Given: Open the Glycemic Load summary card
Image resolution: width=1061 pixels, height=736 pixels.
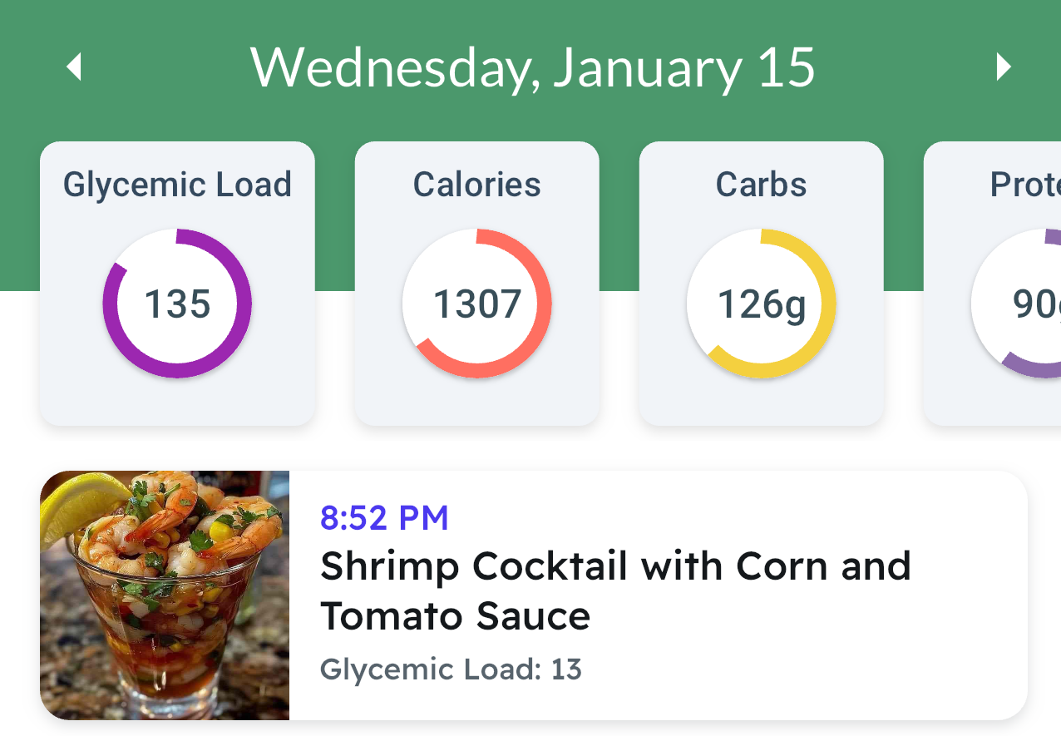Looking at the screenshot, I should click(177, 284).
